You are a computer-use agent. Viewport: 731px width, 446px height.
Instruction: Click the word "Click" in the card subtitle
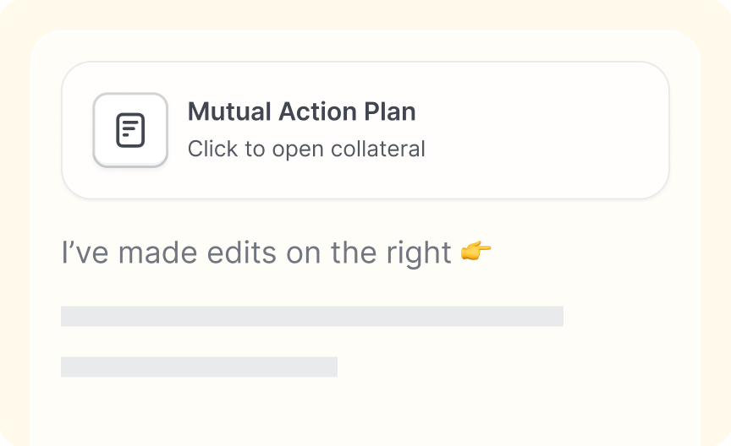tap(212, 149)
